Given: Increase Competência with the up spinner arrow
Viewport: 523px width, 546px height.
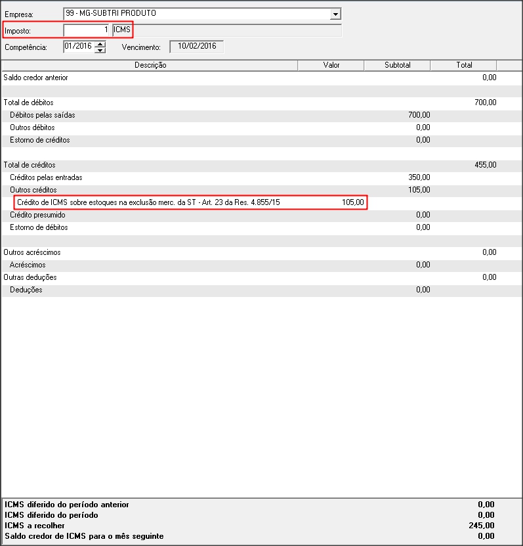Looking at the screenshot, I should coord(100,44).
